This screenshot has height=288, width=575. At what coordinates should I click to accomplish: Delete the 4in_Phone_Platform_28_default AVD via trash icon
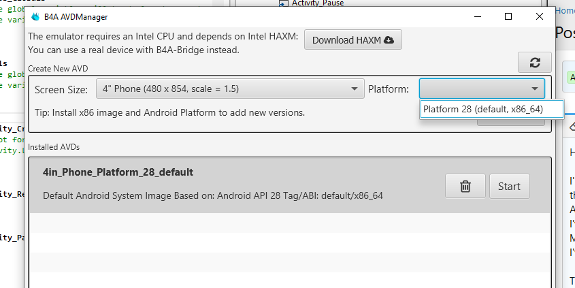click(465, 186)
